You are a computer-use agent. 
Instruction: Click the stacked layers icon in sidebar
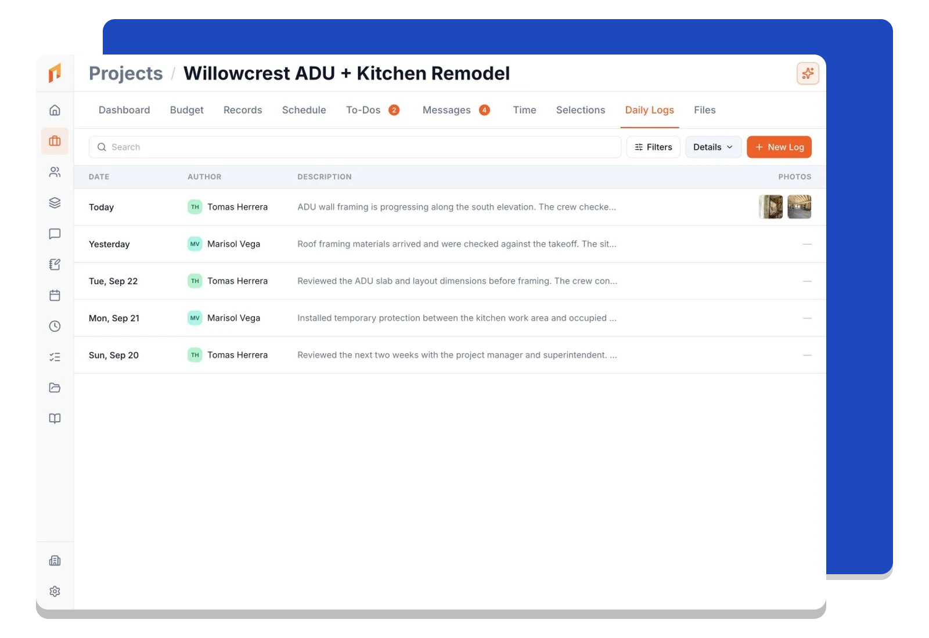click(x=55, y=202)
